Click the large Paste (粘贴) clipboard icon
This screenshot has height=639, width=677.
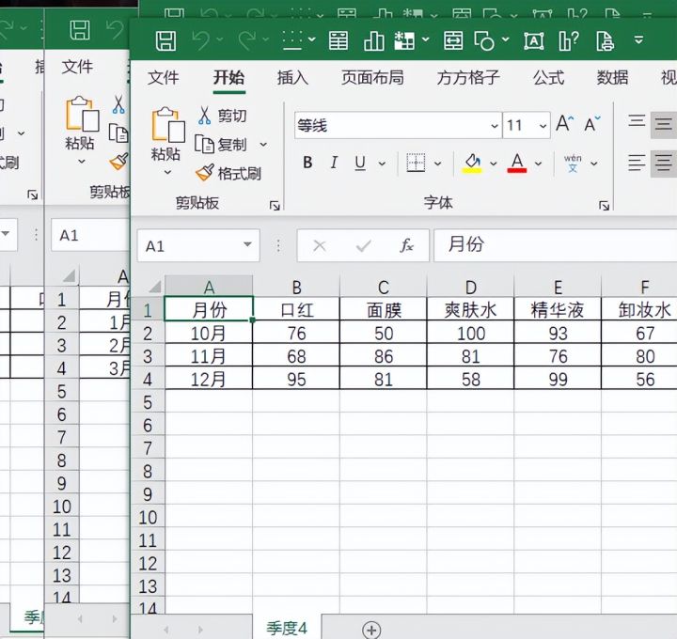coord(168,125)
